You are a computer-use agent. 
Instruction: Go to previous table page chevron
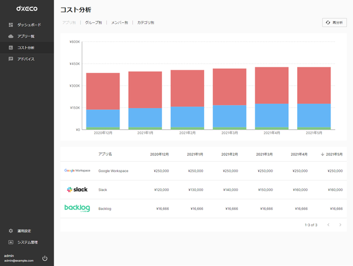(328, 225)
